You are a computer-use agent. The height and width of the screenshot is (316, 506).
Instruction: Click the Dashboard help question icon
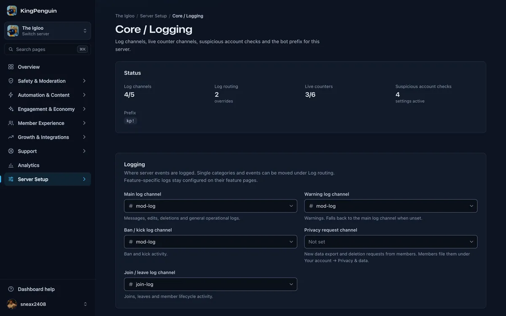pyautogui.click(x=11, y=289)
